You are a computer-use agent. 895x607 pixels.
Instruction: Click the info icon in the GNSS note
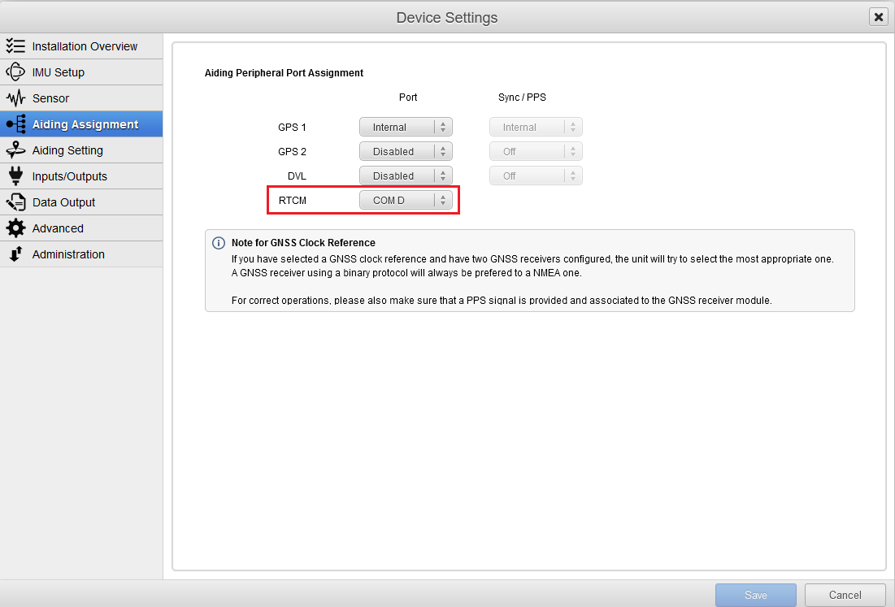pos(219,243)
